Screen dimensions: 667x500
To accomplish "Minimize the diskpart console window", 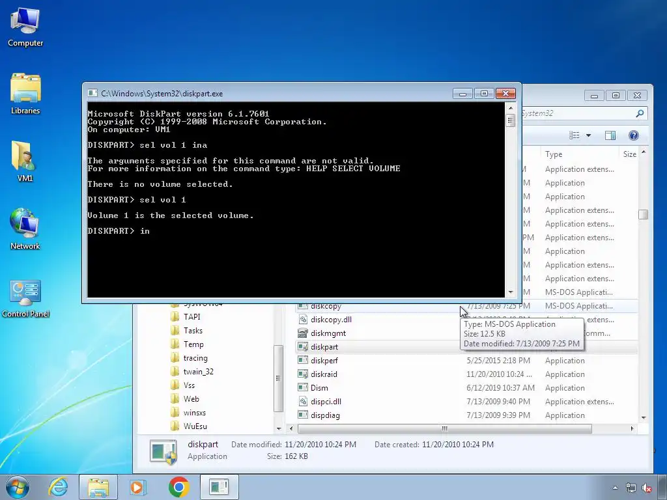I will coord(463,94).
